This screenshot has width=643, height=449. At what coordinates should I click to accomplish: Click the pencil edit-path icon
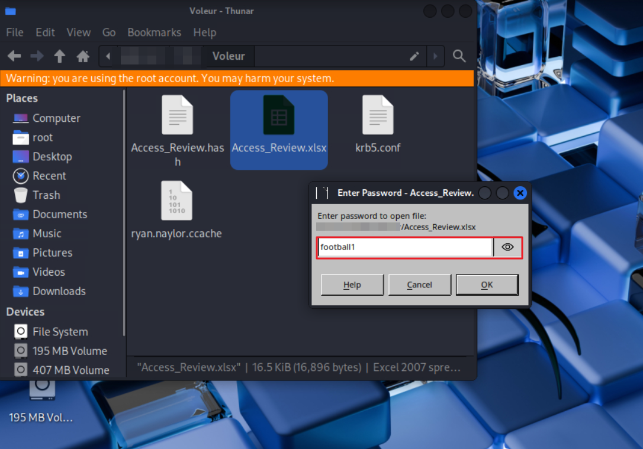(414, 56)
